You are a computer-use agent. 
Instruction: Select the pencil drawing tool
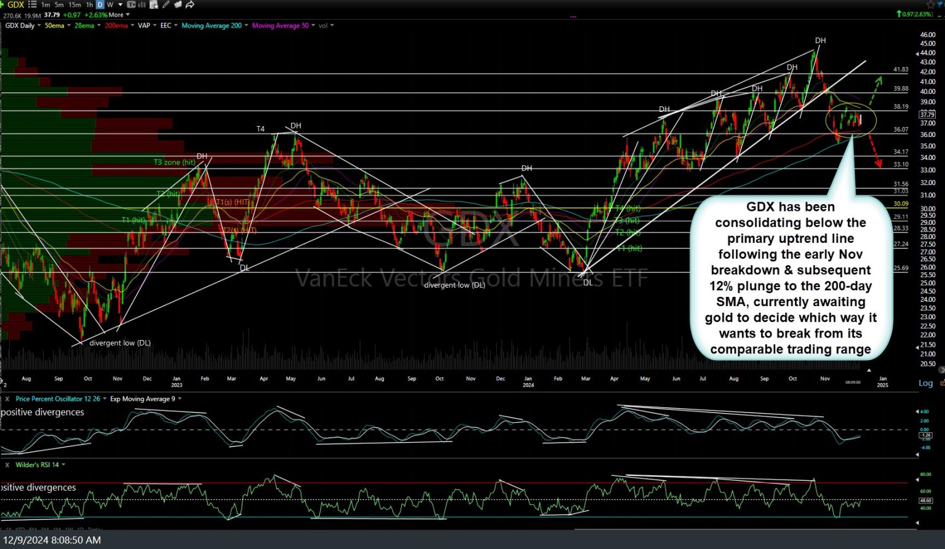point(165,5)
